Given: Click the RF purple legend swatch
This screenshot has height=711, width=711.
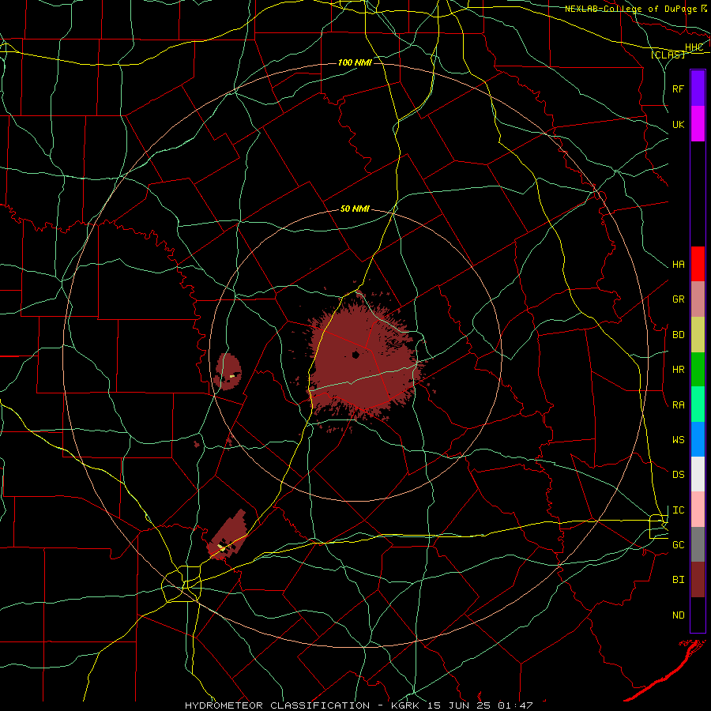Looking at the screenshot, I should tap(698, 88).
